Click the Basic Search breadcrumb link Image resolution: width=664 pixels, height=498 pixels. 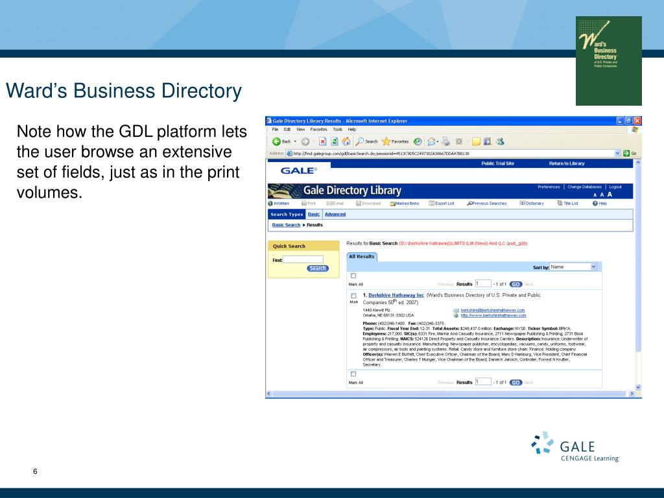pyautogui.click(x=286, y=225)
